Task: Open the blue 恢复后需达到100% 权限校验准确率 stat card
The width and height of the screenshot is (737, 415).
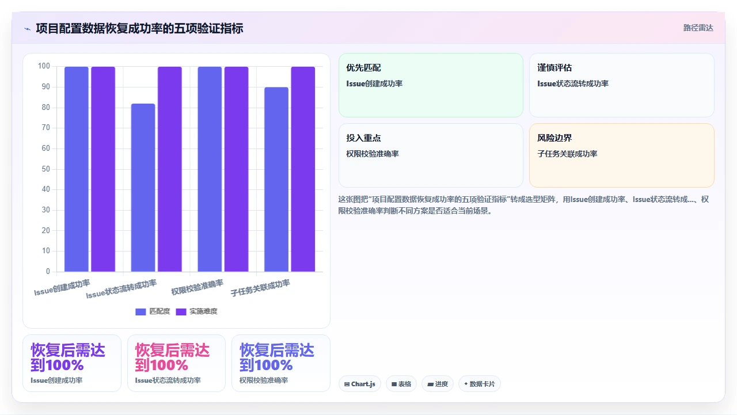Action: 281,363
